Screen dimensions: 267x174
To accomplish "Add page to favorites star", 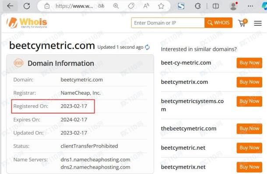I will tap(161, 6).
